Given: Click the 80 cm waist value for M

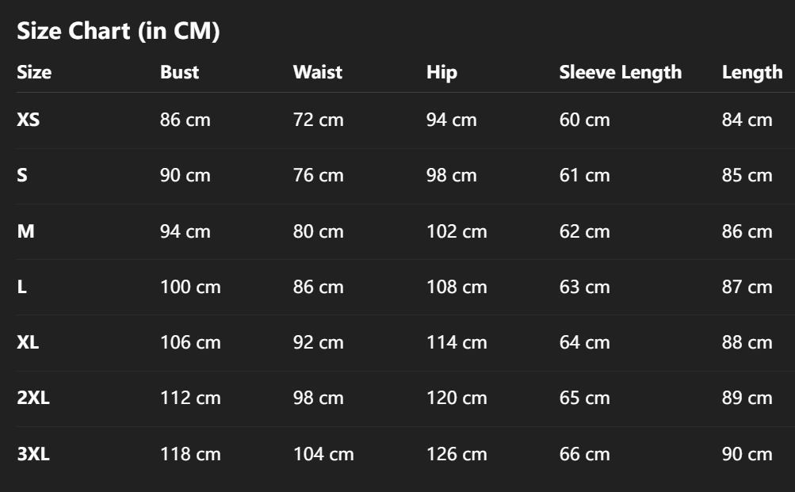Looking at the screenshot, I should pos(319,231).
